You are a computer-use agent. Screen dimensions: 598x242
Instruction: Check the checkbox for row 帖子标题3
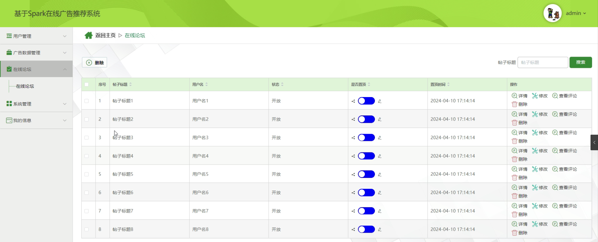(x=87, y=138)
